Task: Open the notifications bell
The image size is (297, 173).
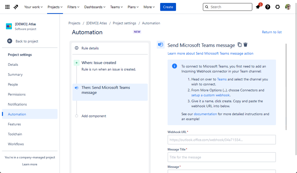Action: click(258, 7)
